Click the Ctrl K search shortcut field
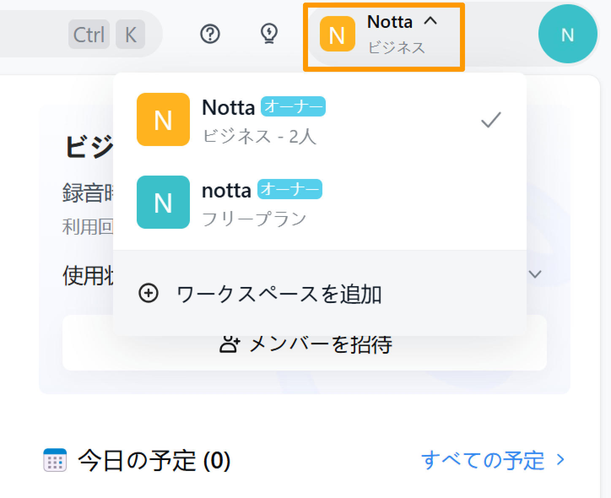Viewport: 611px width, 498px height. point(80,34)
